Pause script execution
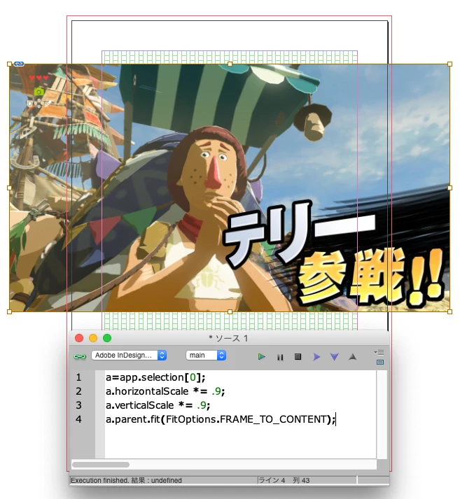 (280, 357)
